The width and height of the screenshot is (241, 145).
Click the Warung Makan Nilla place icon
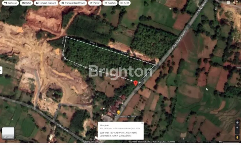tap(118, 112)
